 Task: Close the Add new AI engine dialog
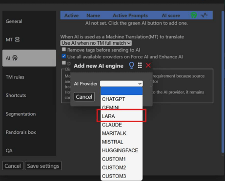(x=148, y=65)
